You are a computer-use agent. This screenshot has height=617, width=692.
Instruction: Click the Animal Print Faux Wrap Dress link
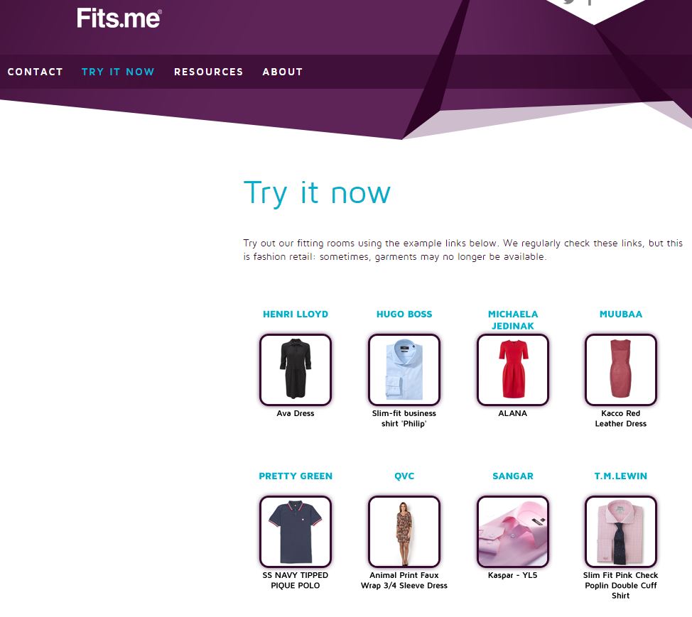(x=404, y=580)
